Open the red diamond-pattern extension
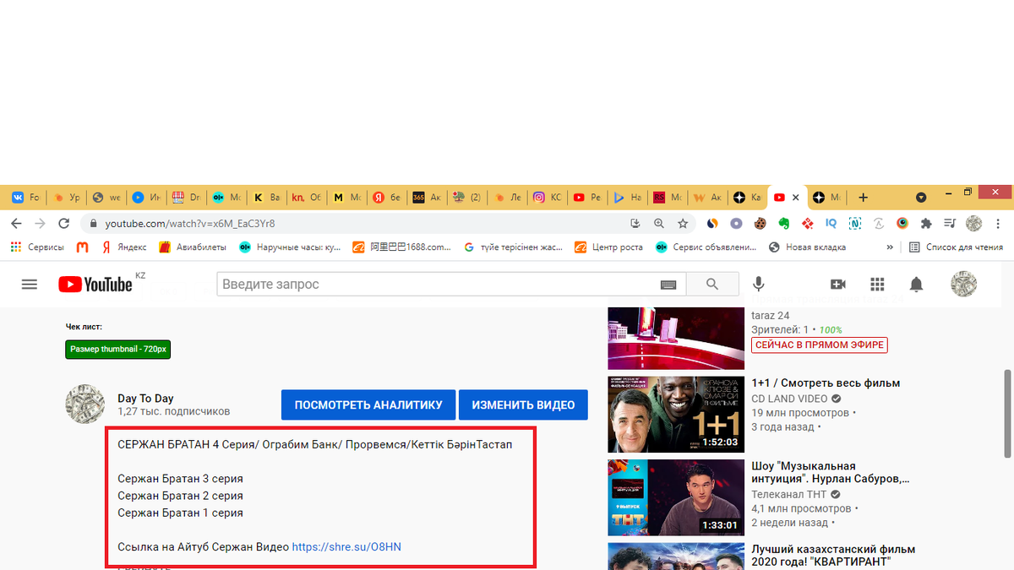The width and height of the screenshot is (1014, 570). pos(808,224)
